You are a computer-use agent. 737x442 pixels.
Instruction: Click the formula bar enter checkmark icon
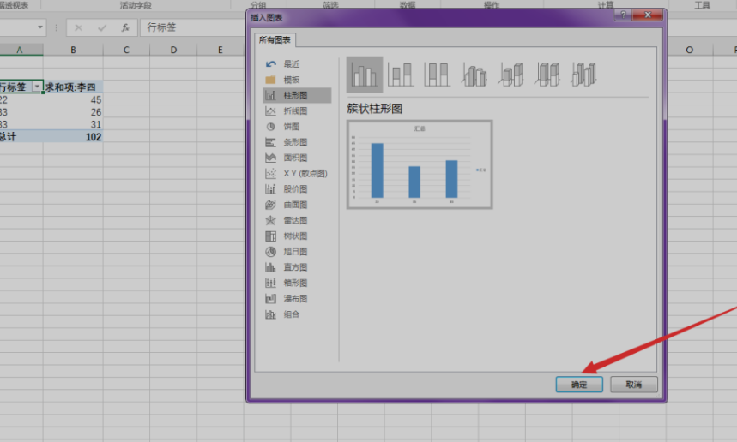click(102, 27)
